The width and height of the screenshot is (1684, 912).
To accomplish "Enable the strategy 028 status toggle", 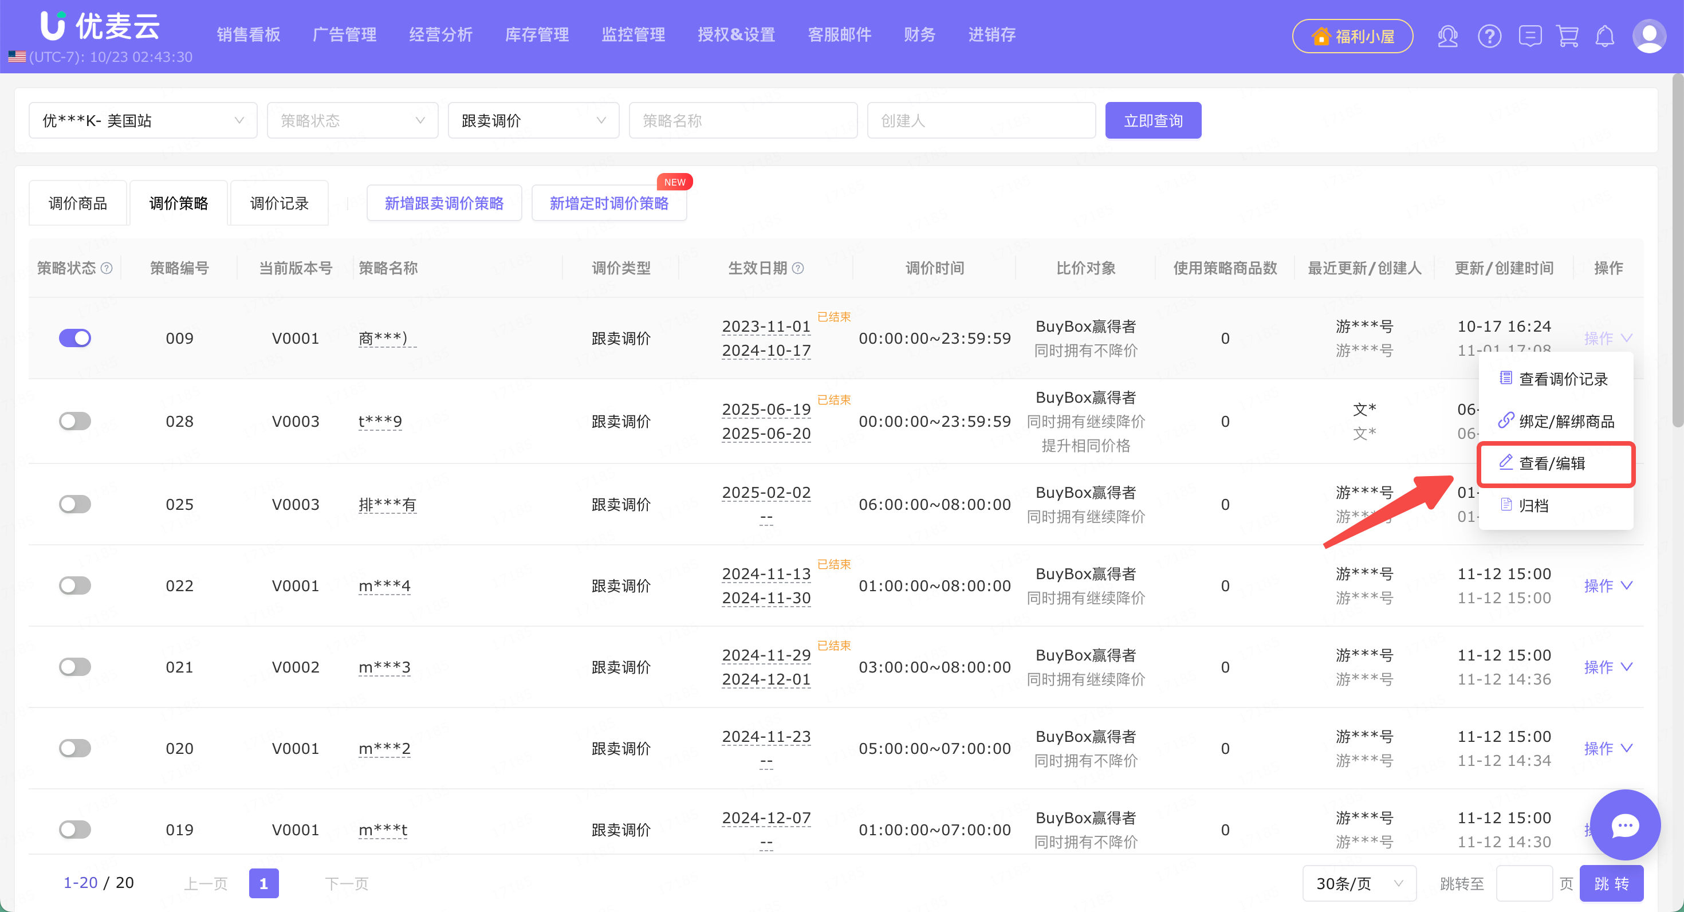I will coord(75,421).
